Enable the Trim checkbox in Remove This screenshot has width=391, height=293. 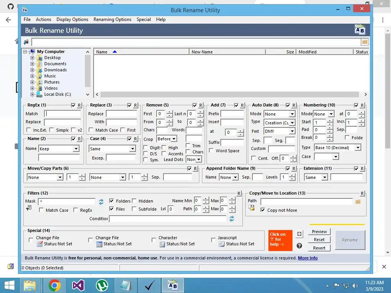(188, 145)
